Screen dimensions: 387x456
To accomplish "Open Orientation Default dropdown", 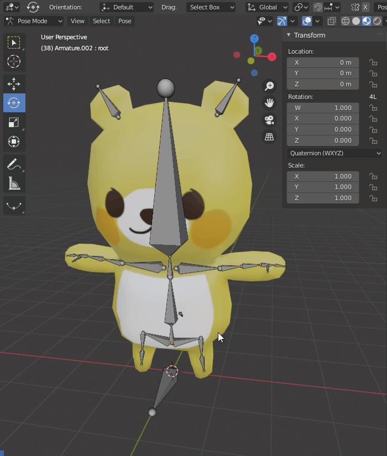I will coord(127,7).
